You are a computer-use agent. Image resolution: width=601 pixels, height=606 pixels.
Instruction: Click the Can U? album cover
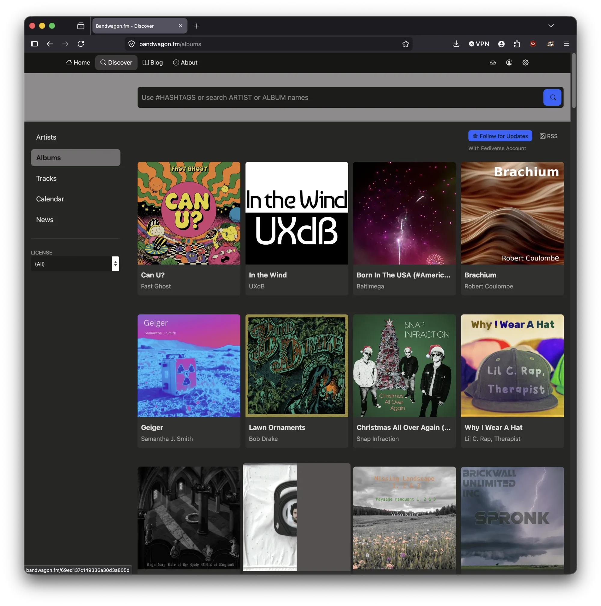(189, 213)
